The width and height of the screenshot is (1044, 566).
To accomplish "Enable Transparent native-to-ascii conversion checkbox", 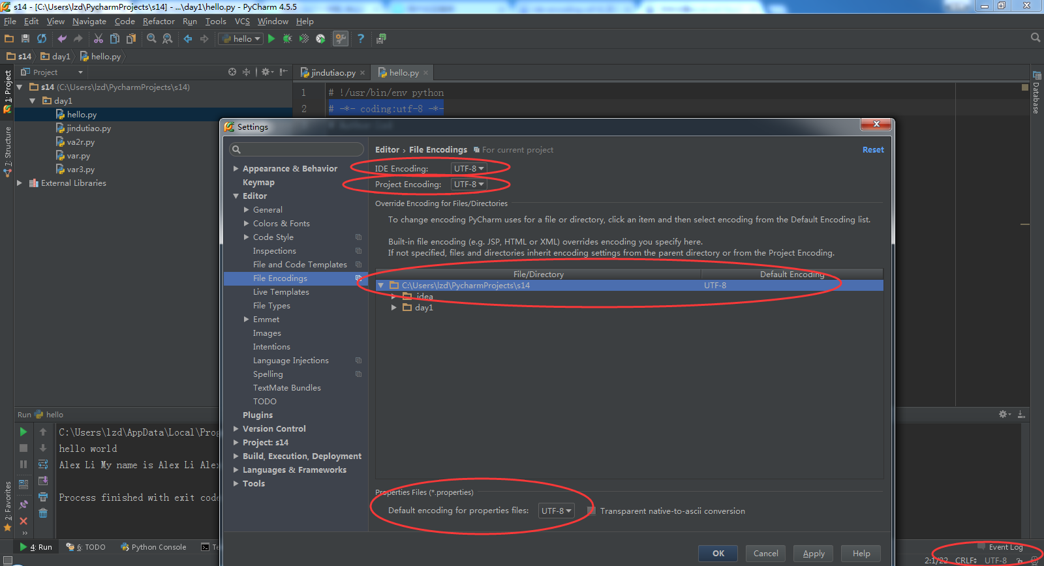I will (x=591, y=511).
